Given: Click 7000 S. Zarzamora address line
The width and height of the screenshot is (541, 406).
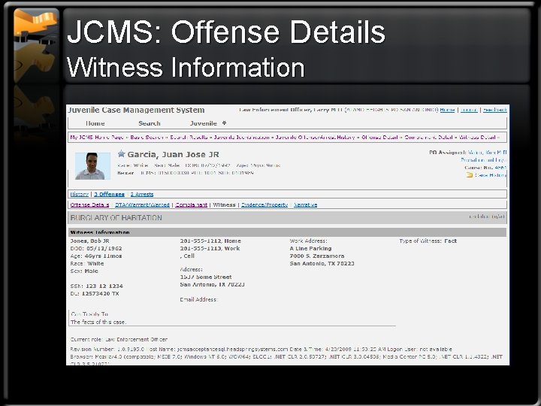Looking at the screenshot, I should pyautogui.click(x=317, y=256).
